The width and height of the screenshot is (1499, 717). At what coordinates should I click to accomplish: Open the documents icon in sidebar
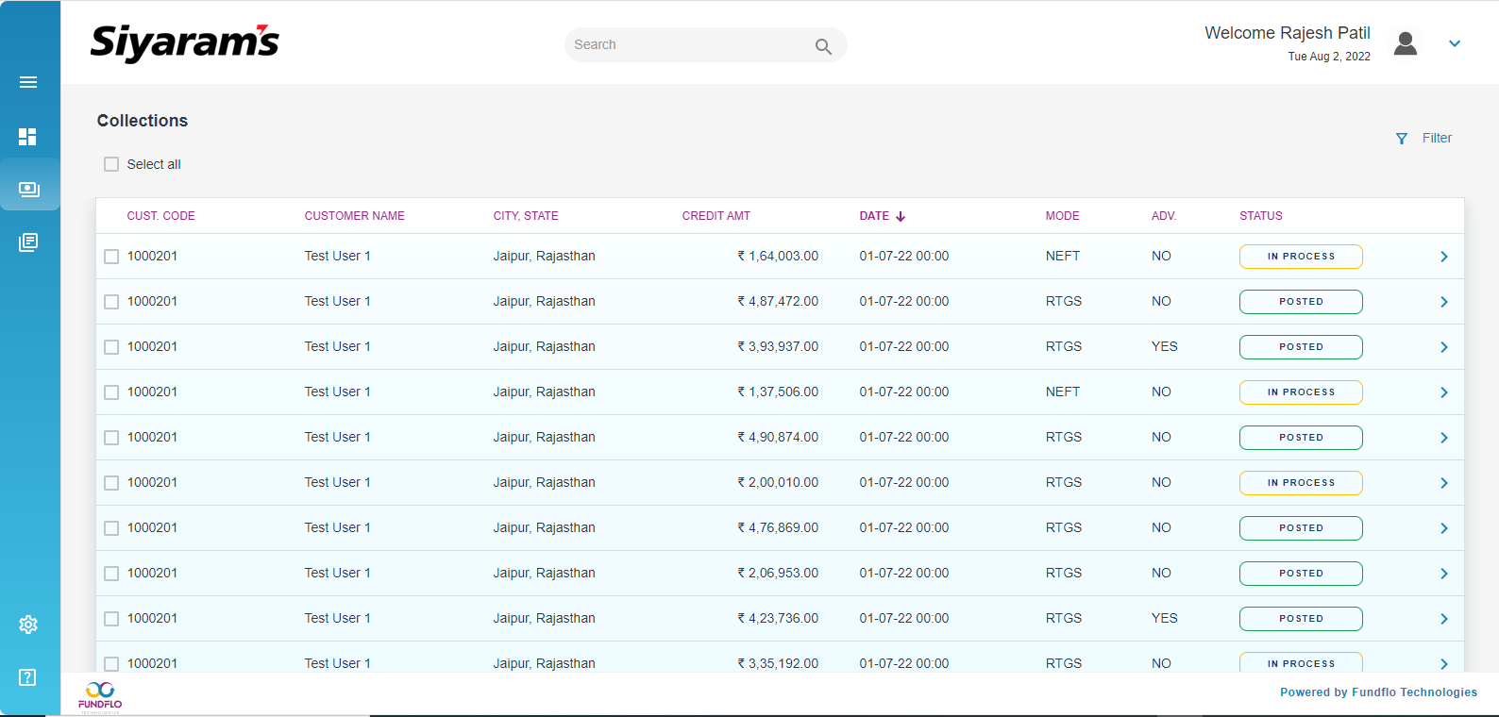28,242
